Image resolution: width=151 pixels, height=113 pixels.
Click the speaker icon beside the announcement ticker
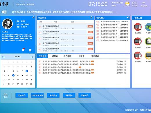(4, 12)
